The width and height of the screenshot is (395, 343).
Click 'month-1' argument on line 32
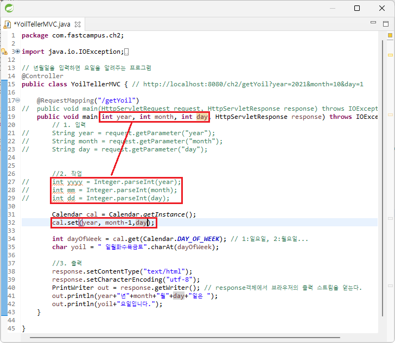(118, 223)
